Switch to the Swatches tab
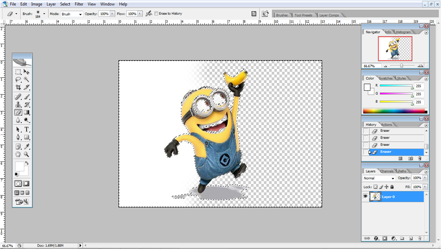 pyautogui.click(x=386, y=78)
